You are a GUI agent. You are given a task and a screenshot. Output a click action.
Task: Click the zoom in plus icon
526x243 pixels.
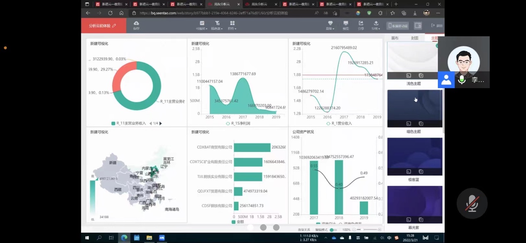click(x=379, y=230)
